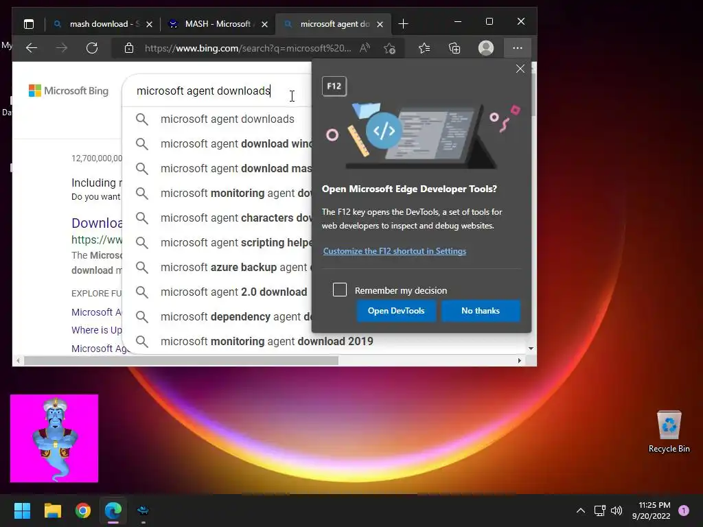The height and width of the screenshot is (527, 703).
Task: Open the Edge tab actions menu icon
Action: click(29, 24)
